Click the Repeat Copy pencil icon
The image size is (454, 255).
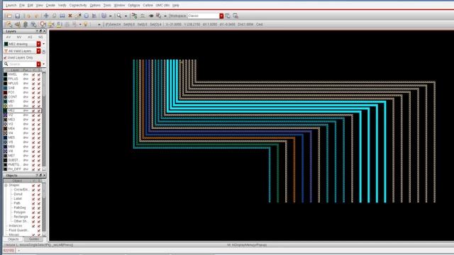pos(78,16)
